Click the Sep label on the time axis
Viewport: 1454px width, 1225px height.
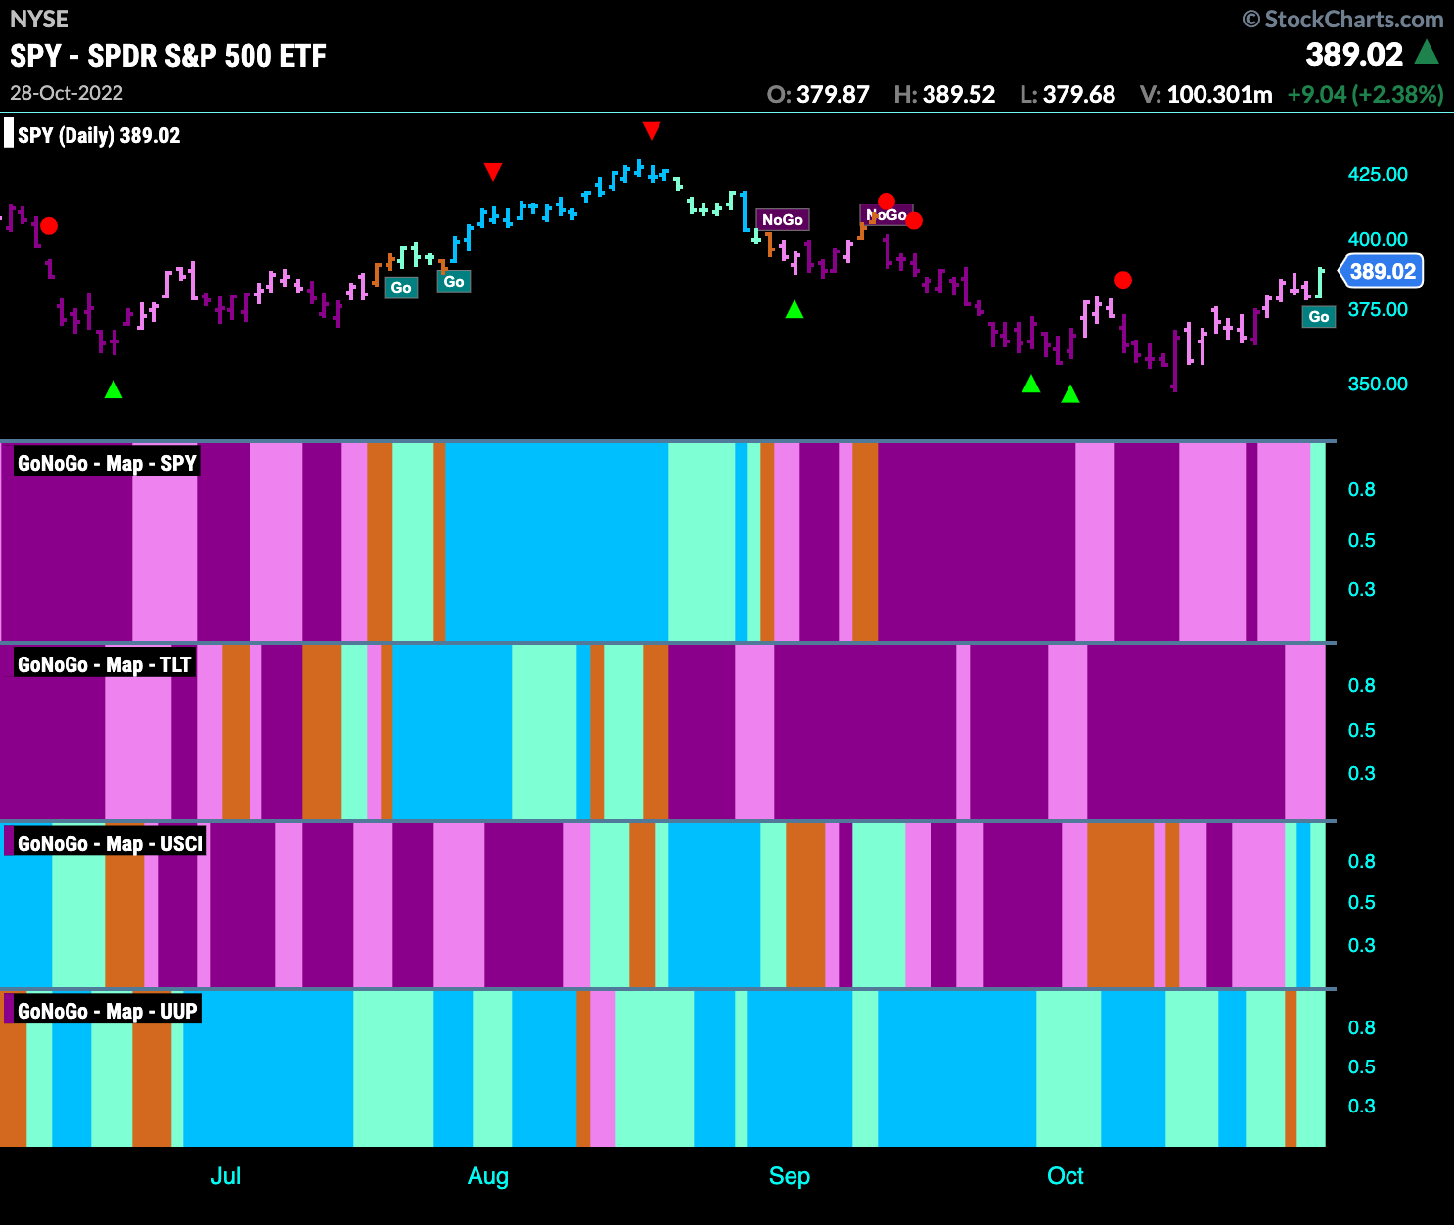point(790,1176)
